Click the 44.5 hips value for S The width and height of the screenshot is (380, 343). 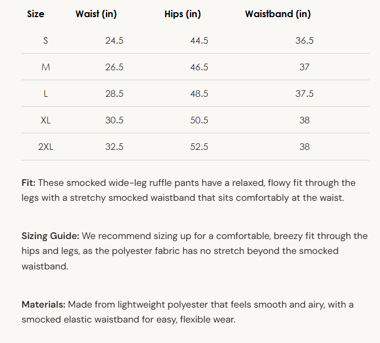[199, 40]
